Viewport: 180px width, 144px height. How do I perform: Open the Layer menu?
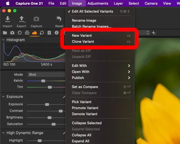[x=118, y=4]
